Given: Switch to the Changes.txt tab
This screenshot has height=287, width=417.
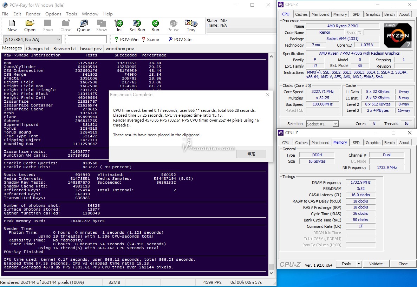Looking at the screenshot, I should 38,49.
